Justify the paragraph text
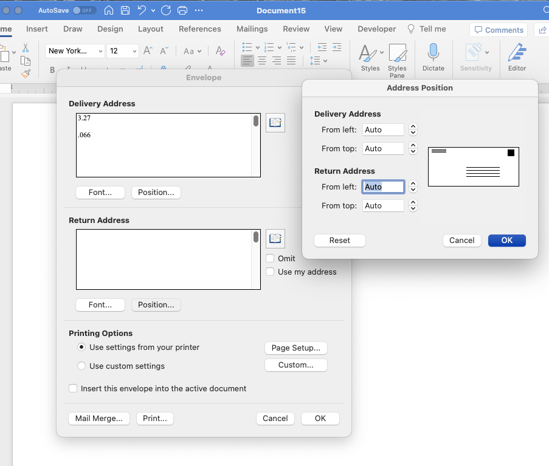 291,61
